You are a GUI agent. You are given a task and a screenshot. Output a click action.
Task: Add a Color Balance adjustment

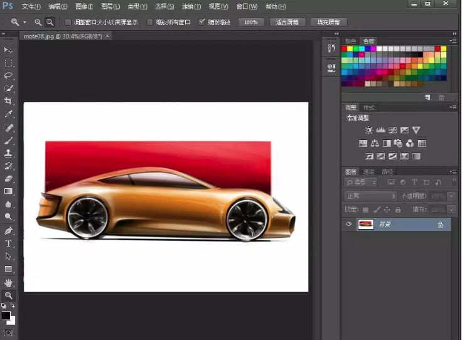point(375,144)
